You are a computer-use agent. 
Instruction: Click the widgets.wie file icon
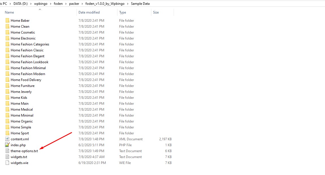7,163
